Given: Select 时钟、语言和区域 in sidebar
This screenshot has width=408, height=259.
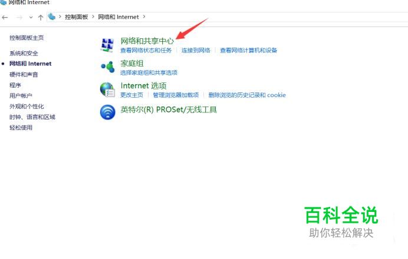Looking at the screenshot, I should point(32,117).
